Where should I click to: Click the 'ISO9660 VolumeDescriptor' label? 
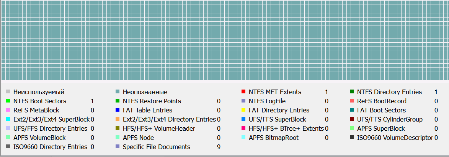(395, 138)
